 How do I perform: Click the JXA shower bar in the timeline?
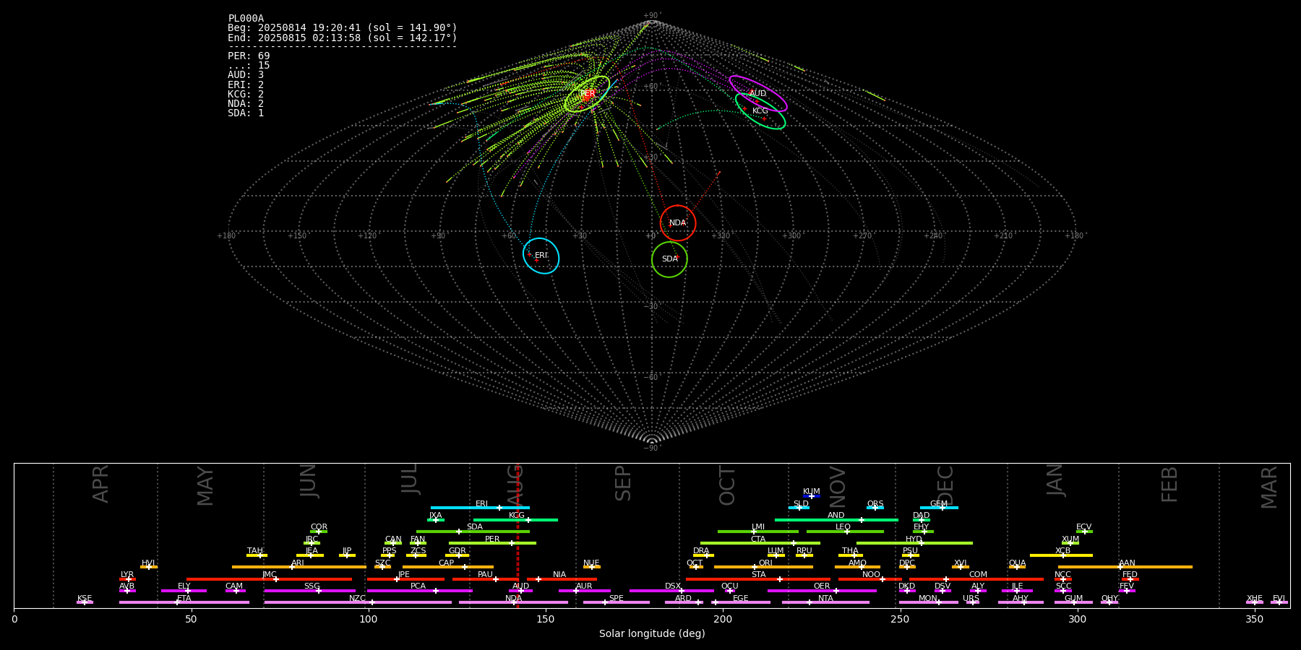[436, 520]
